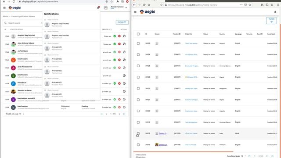Open first notification from Angelica May Sanchez

pyautogui.click(x=71, y=25)
